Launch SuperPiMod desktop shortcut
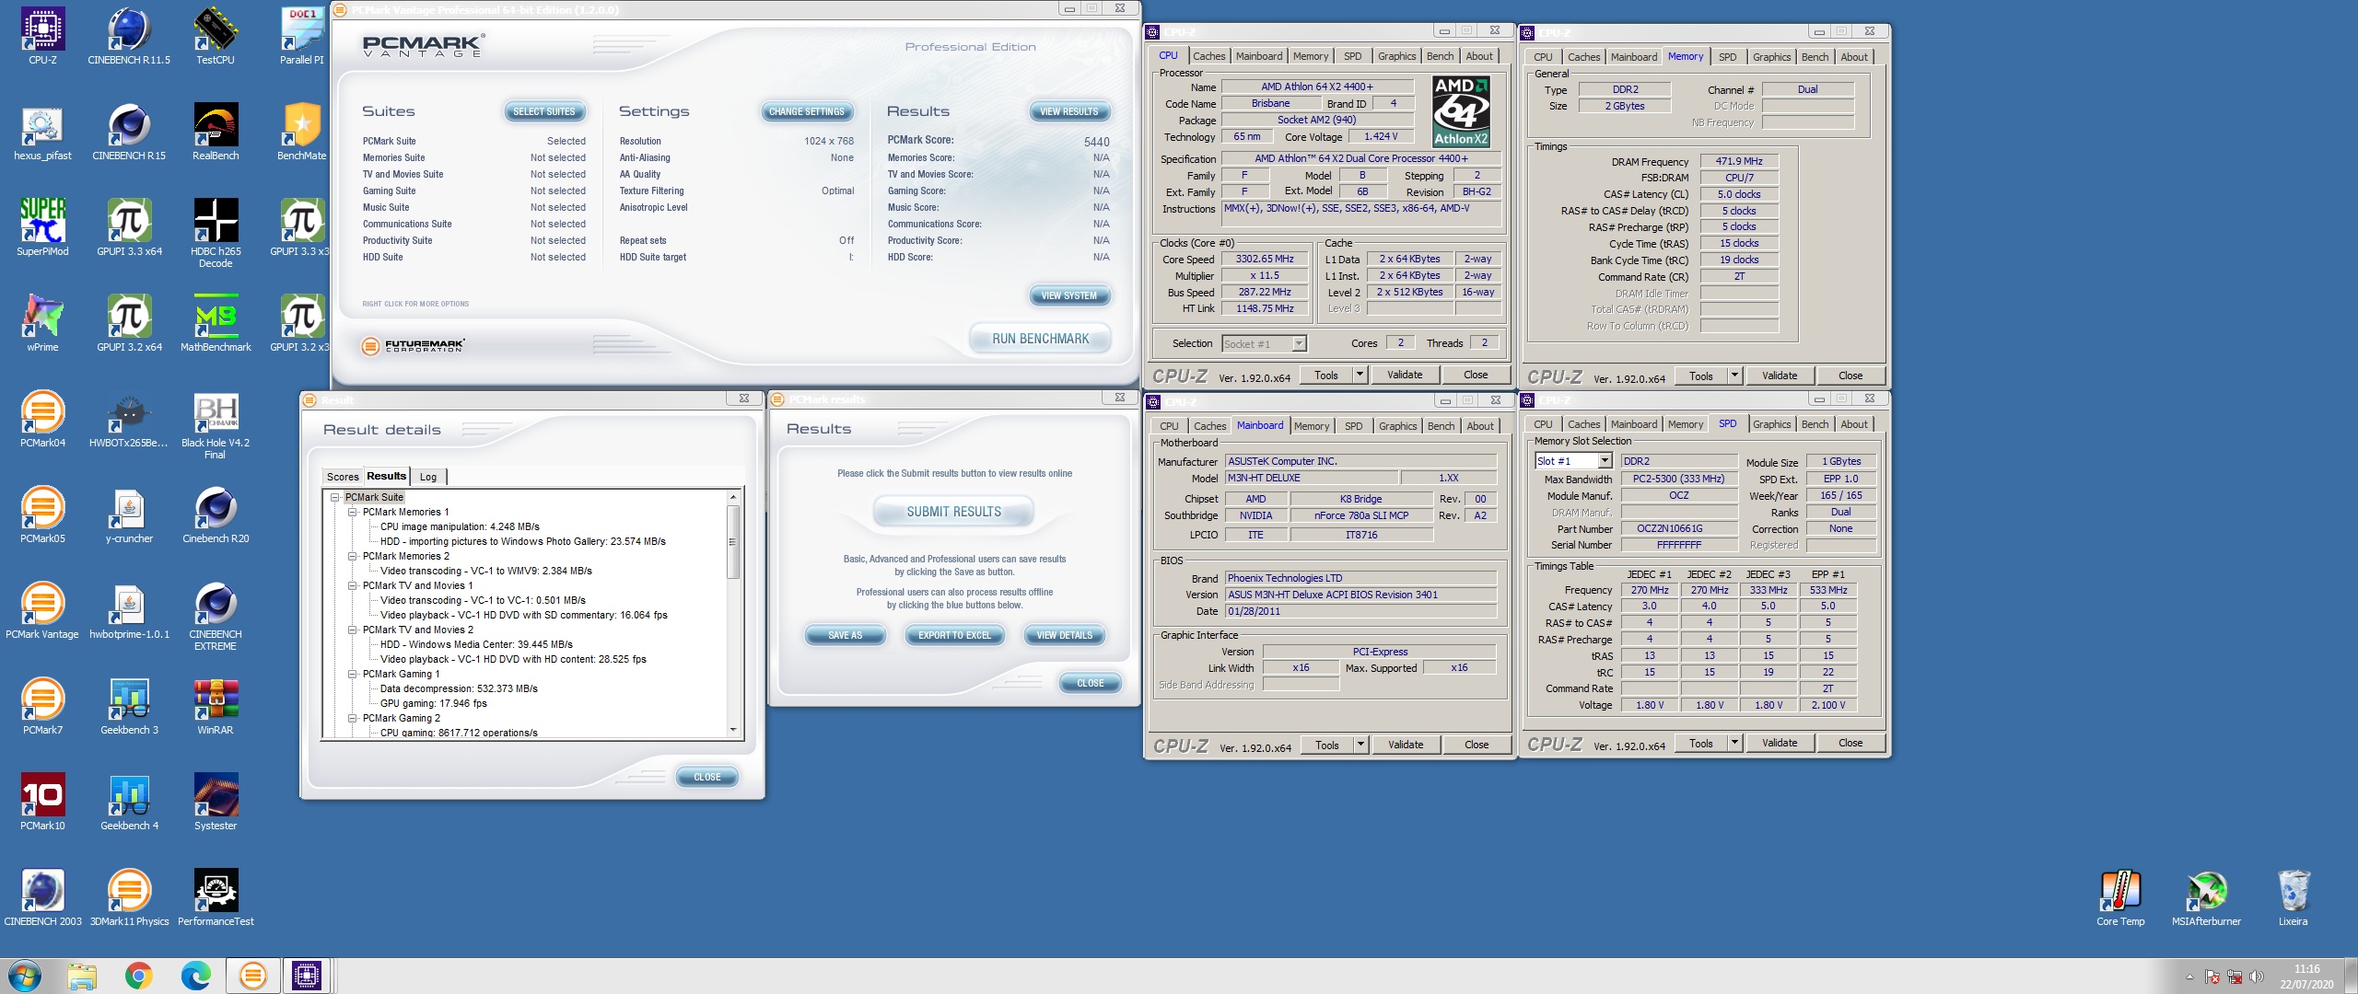This screenshot has height=994, width=2358. tap(42, 228)
